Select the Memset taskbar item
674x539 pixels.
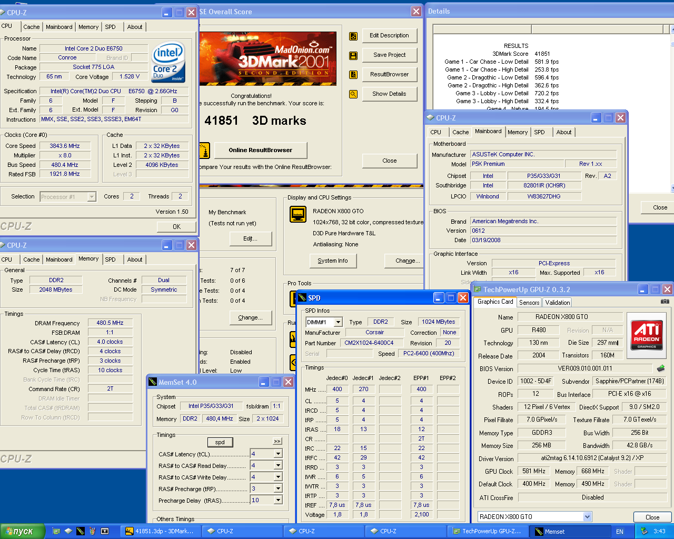point(569,532)
